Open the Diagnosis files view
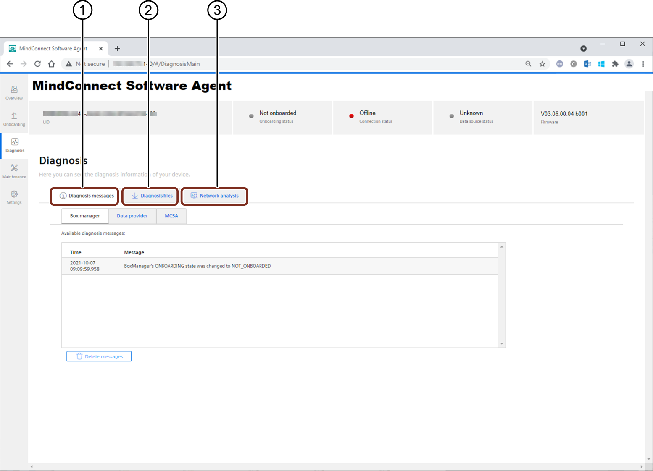Image resolution: width=653 pixels, height=471 pixels. [152, 196]
